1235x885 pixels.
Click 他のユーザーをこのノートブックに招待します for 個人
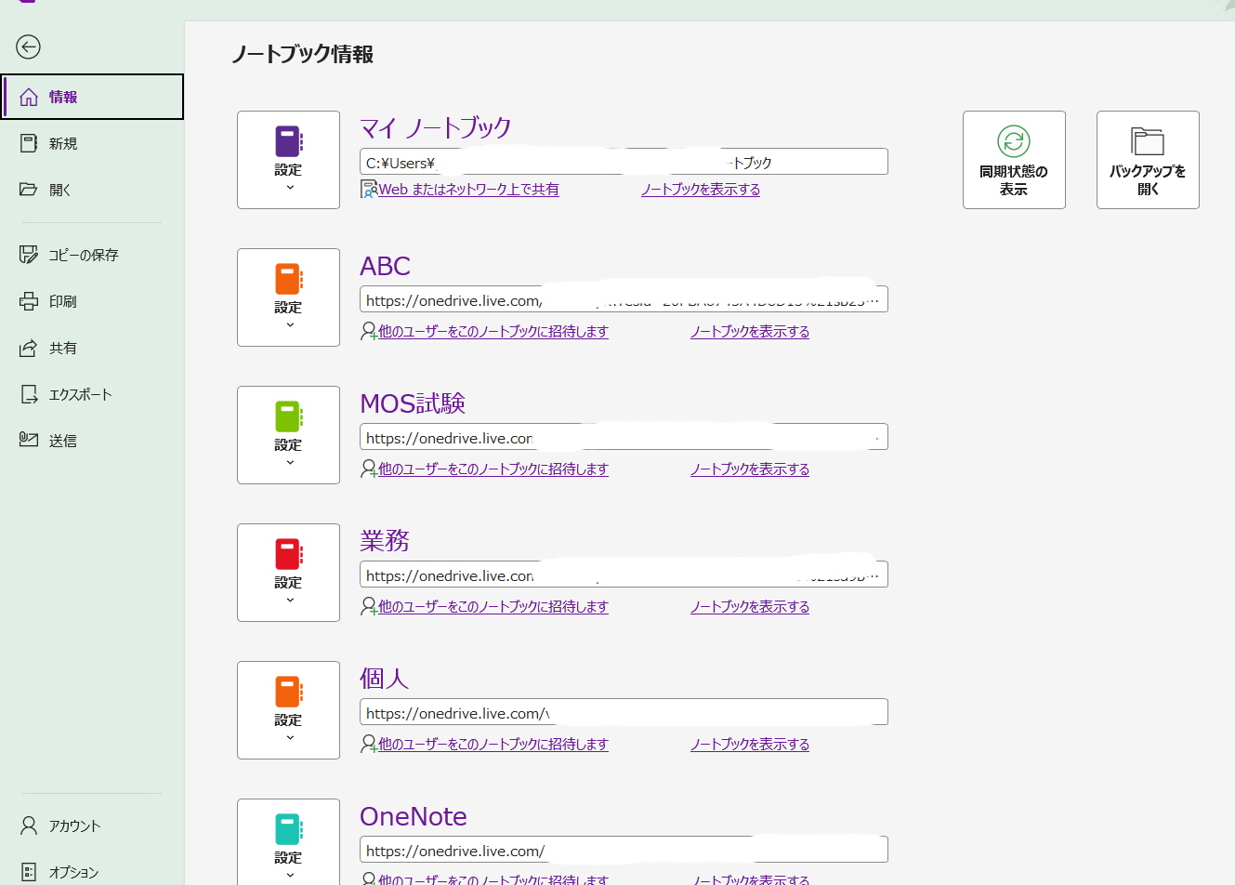pyautogui.click(x=492, y=744)
